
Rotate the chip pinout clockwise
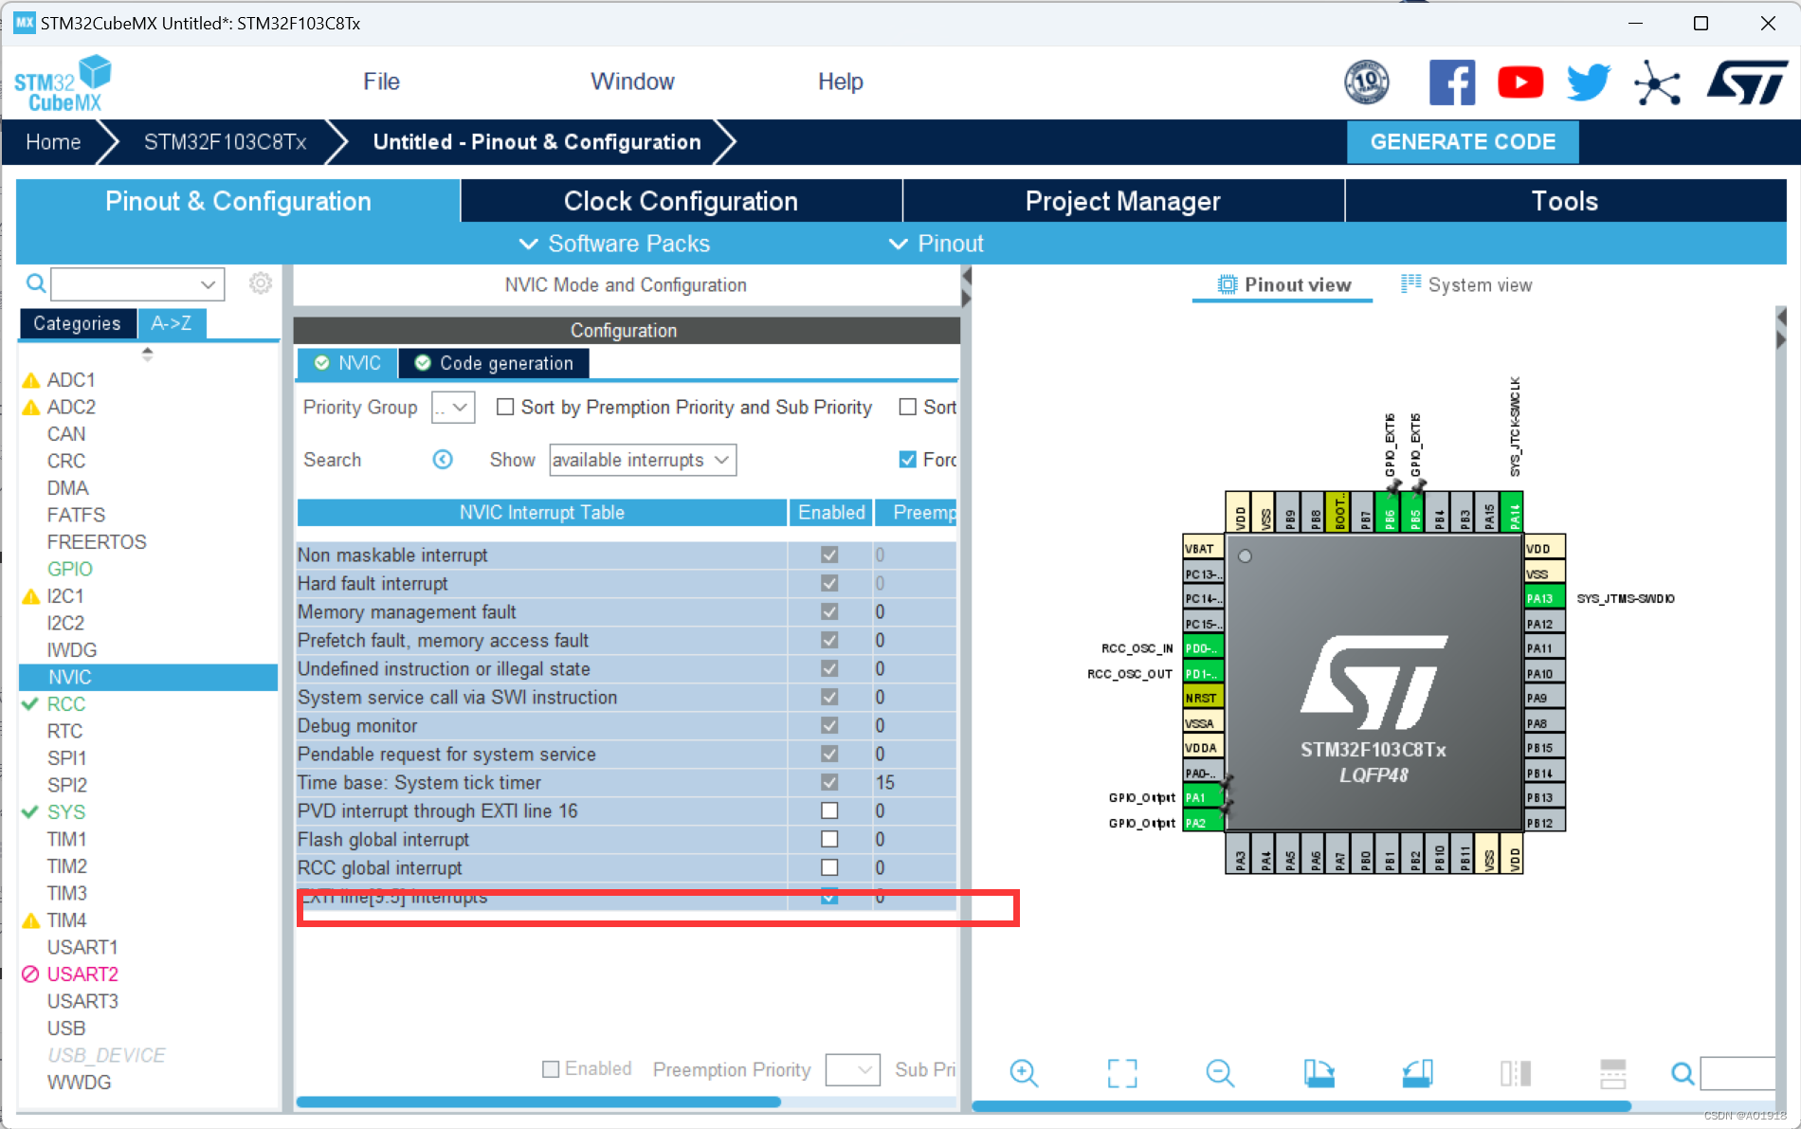tap(1319, 1073)
